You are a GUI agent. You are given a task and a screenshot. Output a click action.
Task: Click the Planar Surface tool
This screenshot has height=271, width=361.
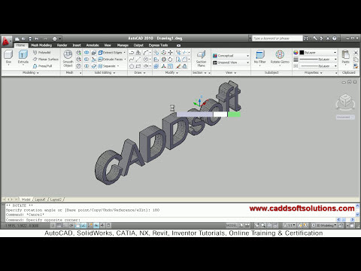[46, 59]
